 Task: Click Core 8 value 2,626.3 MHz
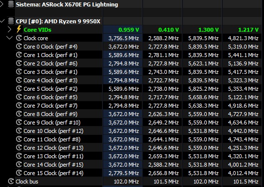click(163, 114)
